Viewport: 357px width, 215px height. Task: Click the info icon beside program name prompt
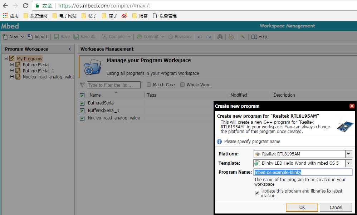coord(219,142)
